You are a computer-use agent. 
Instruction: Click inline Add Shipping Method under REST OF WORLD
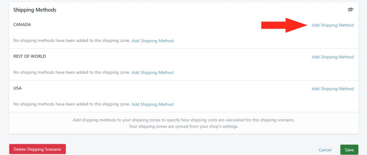(x=152, y=72)
